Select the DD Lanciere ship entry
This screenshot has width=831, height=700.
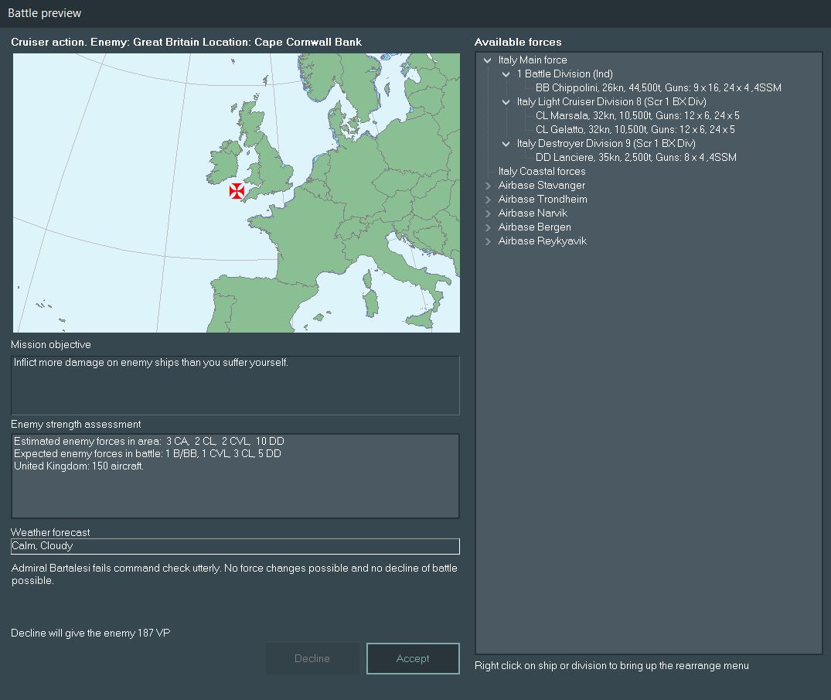tap(636, 158)
